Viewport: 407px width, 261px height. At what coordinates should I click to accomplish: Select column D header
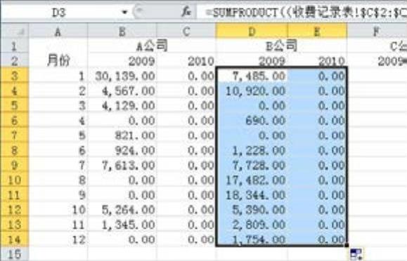(251, 31)
